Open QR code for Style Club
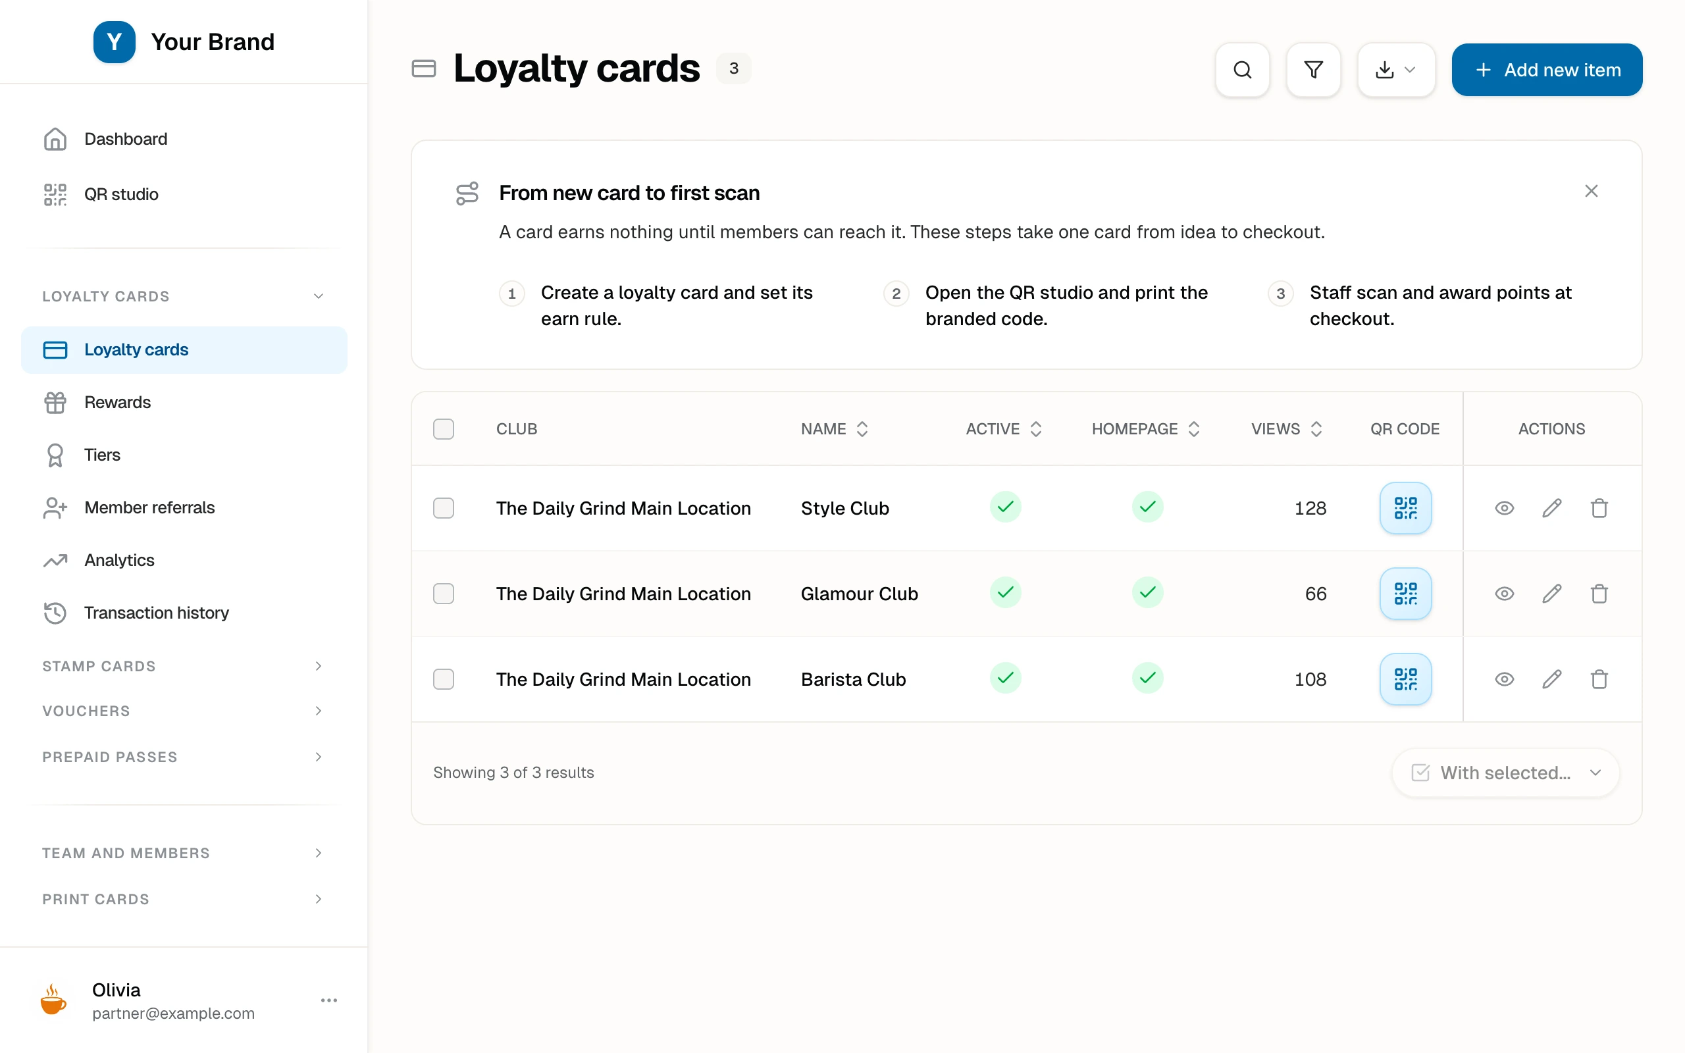 (1405, 507)
